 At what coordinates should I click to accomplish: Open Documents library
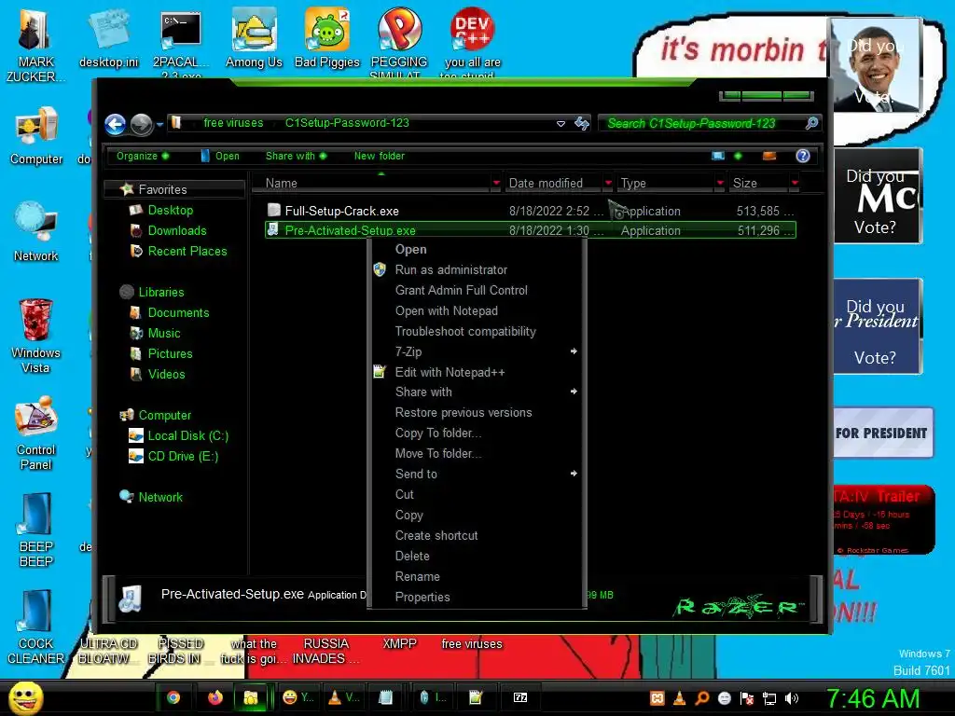pos(178,313)
